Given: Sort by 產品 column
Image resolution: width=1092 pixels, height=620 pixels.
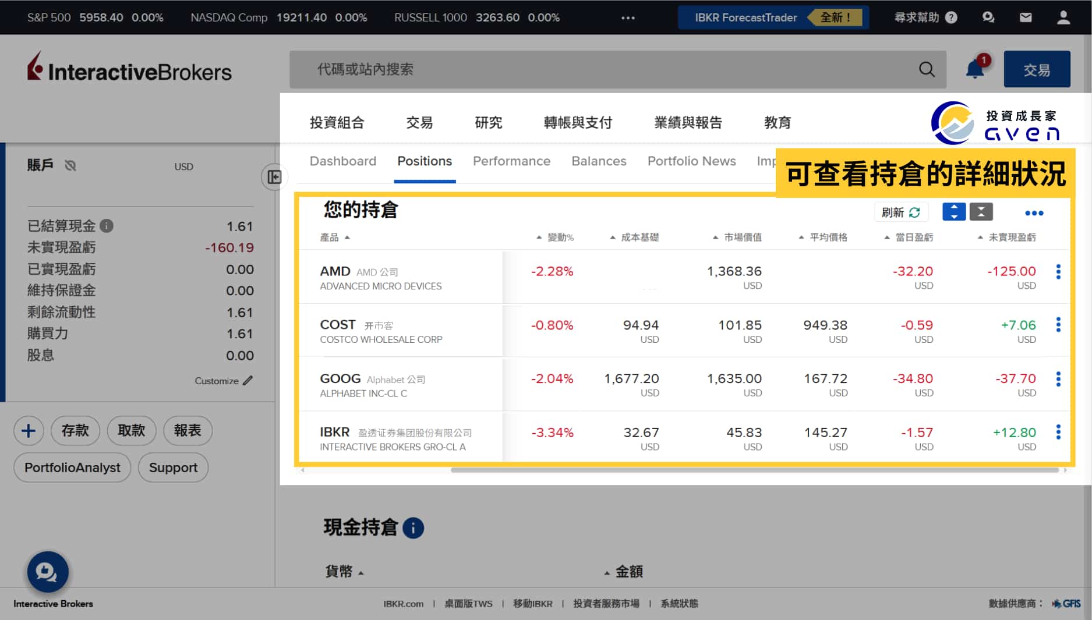Looking at the screenshot, I should click(x=334, y=238).
